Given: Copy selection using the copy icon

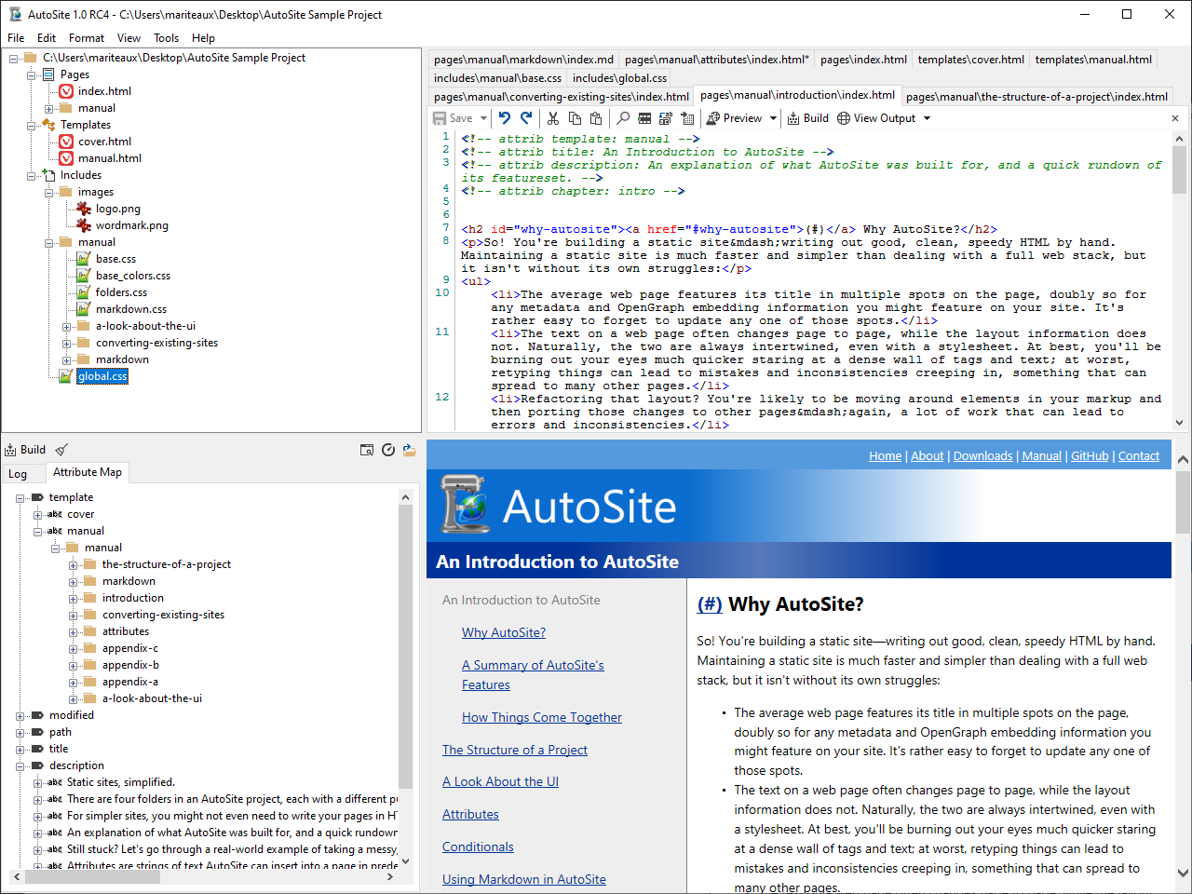Looking at the screenshot, I should click(x=575, y=118).
